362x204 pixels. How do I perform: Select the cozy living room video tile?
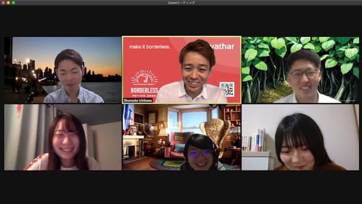point(182,137)
